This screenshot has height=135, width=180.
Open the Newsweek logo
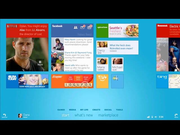click(163, 26)
